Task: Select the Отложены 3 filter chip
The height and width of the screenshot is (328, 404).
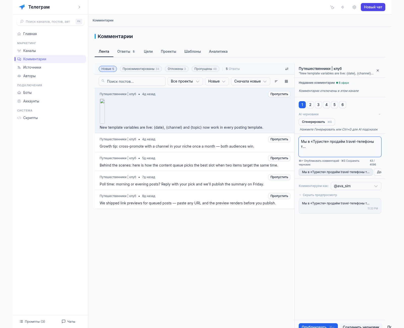Action: [177, 69]
